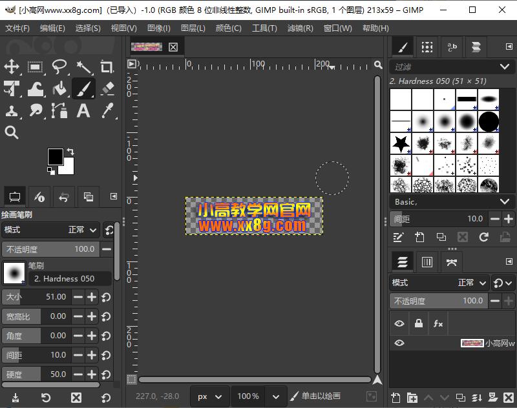Click the black foreground color swatch
This screenshot has height=408, width=517.
click(x=55, y=156)
